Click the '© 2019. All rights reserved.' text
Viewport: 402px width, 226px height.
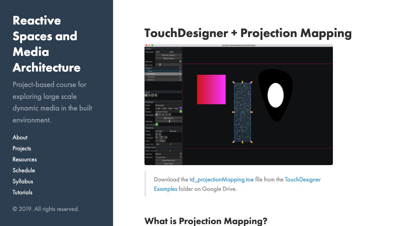coord(46,209)
